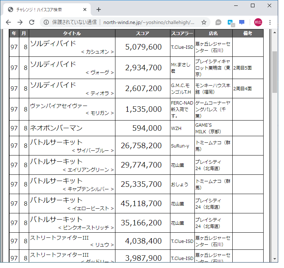Select score 2,607,200

coord(143,88)
